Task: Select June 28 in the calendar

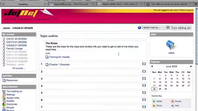Action: tap(154, 89)
